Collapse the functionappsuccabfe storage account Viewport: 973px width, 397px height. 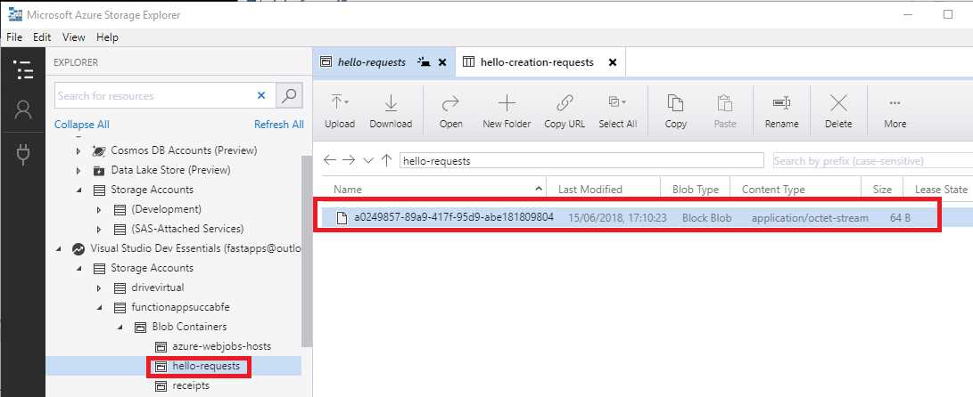click(99, 307)
